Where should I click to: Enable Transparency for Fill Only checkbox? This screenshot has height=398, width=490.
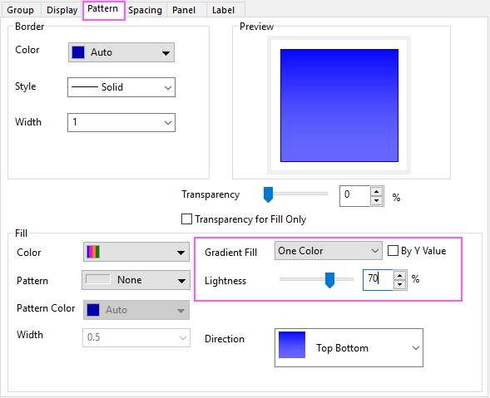click(x=186, y=219)
